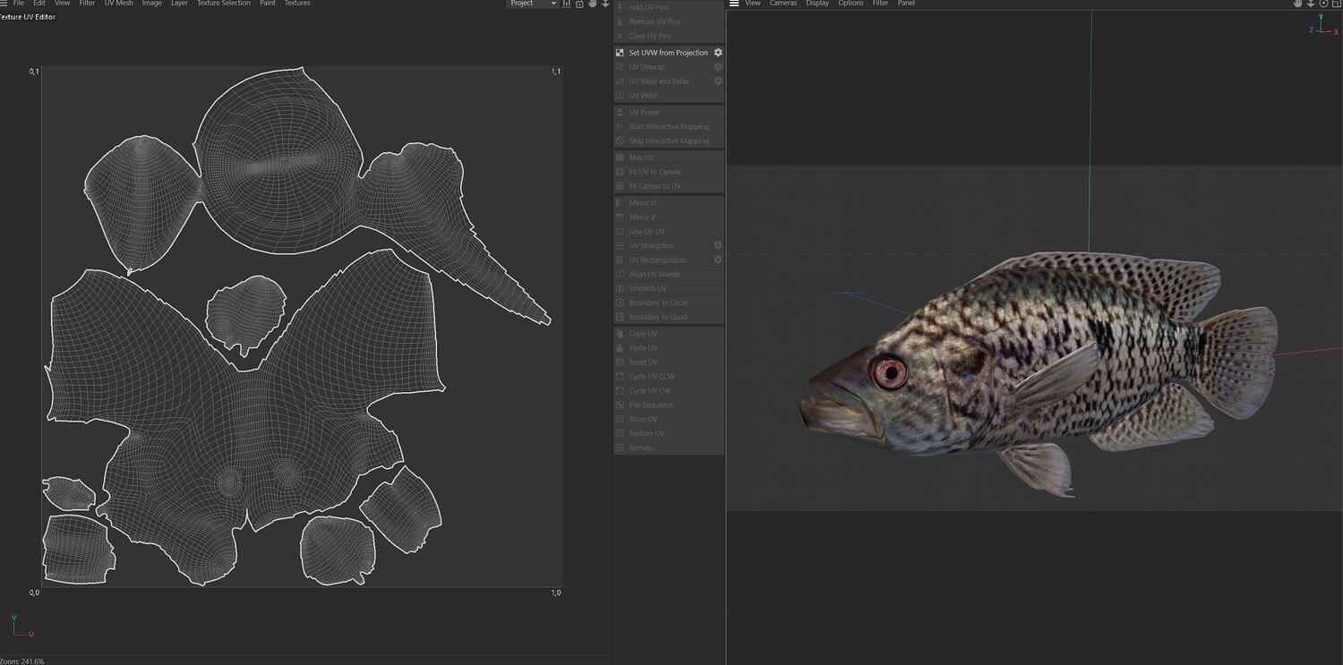The image size is (1343, 665).
Task: Click the Copy UV icon
Action: pyautogui.click(x=620, y=334)
